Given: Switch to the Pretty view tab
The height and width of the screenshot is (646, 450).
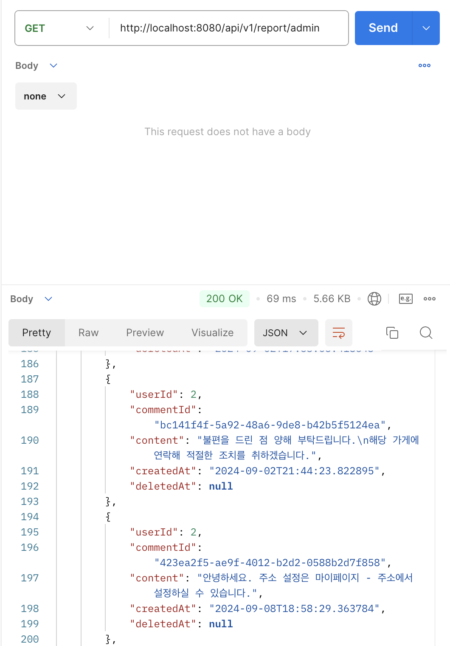Looking at the screenshot, I should (37, 333).
